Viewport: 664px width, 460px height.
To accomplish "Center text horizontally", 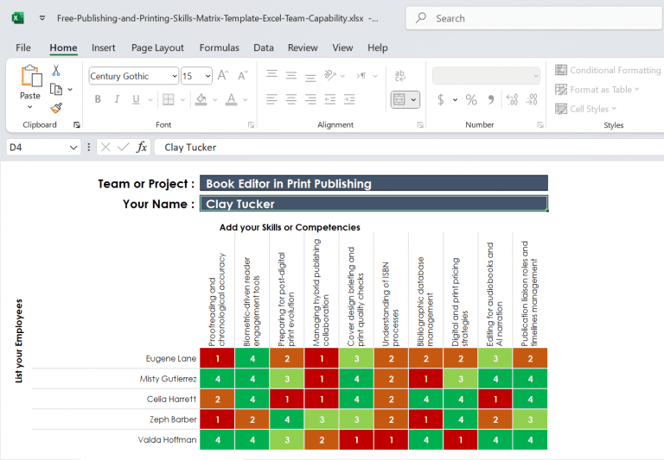I will click(290, 99).
